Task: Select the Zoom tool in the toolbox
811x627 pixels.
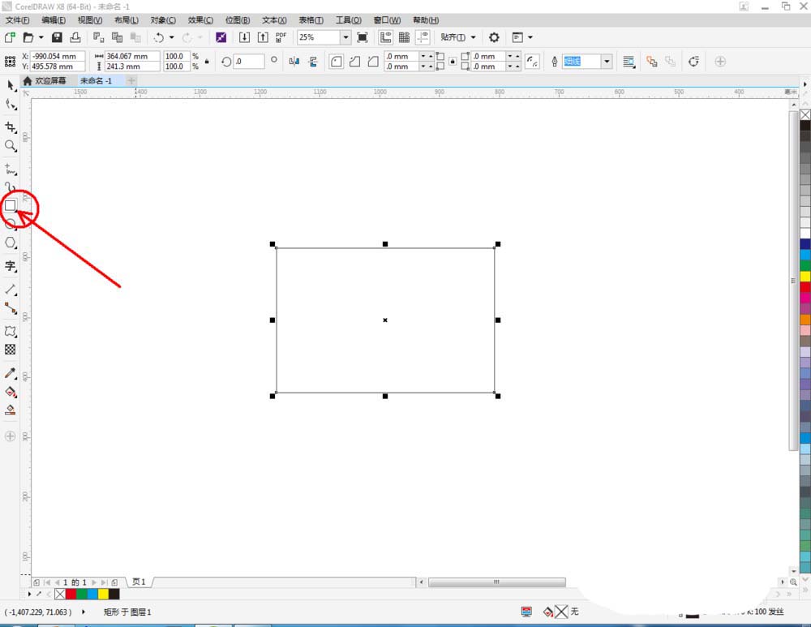Action: [11, 147]
